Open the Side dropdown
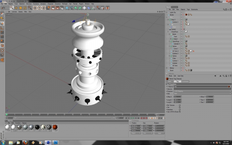The height and width of the screenshot is (145, 232). [202, 94]
